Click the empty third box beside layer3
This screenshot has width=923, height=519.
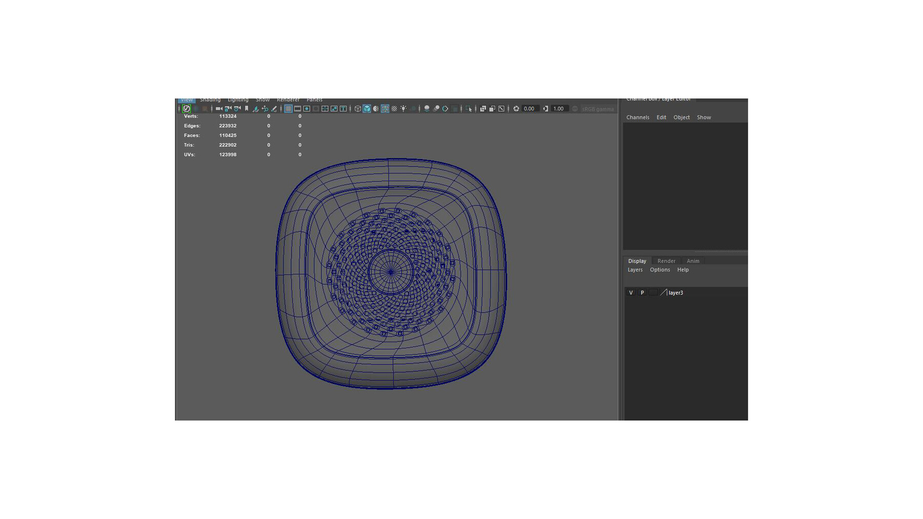653,292
